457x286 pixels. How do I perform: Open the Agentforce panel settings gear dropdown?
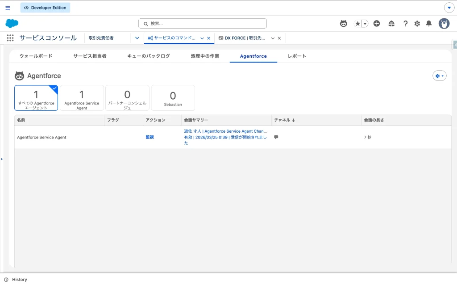439,76
